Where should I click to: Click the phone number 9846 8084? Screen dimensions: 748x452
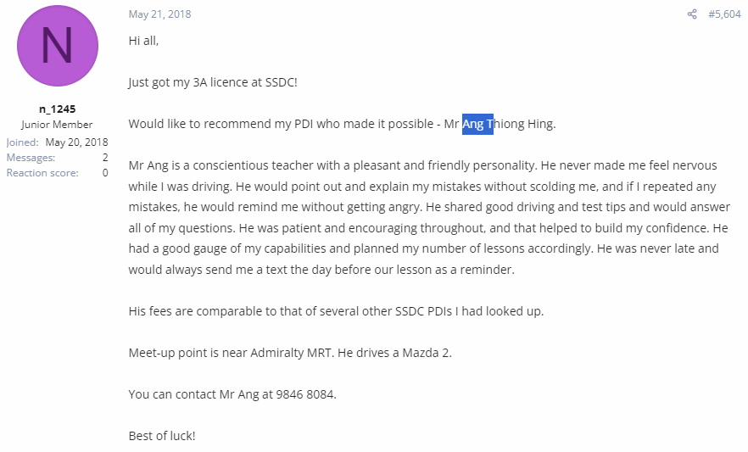click(304, 395)
